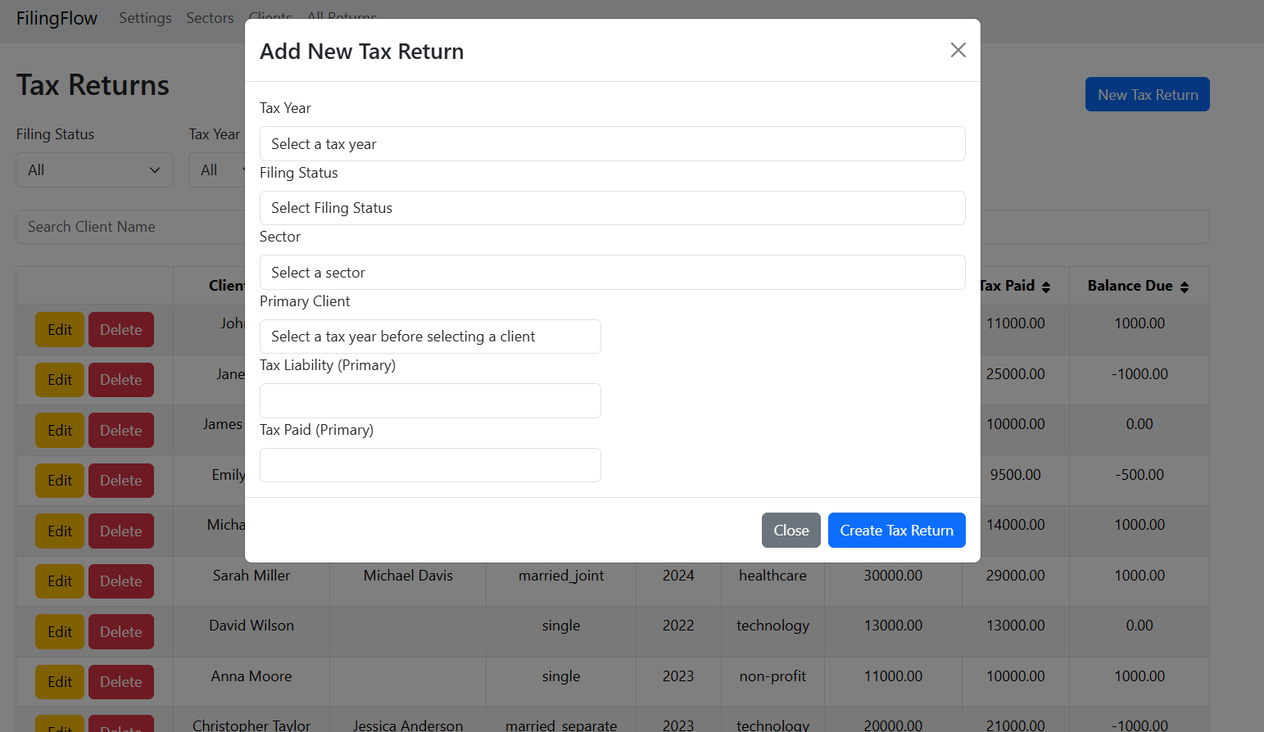Open the Tax Year dropdown in dialog

612,144
